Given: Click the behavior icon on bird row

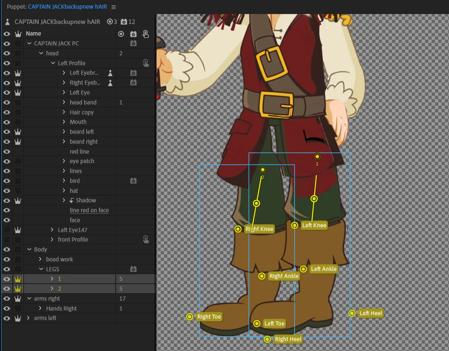Looking at the screenshot, I should [x=133, y=181].
